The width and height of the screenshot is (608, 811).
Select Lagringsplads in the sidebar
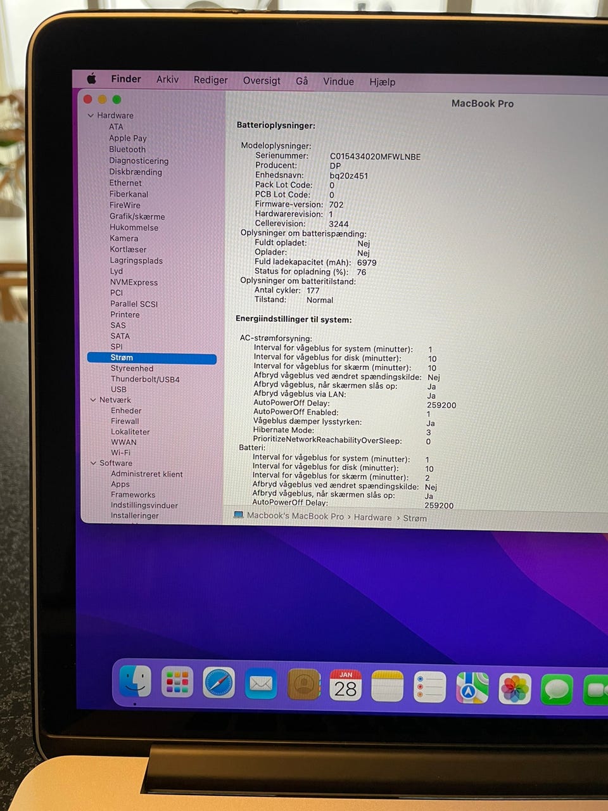(136, 260)
